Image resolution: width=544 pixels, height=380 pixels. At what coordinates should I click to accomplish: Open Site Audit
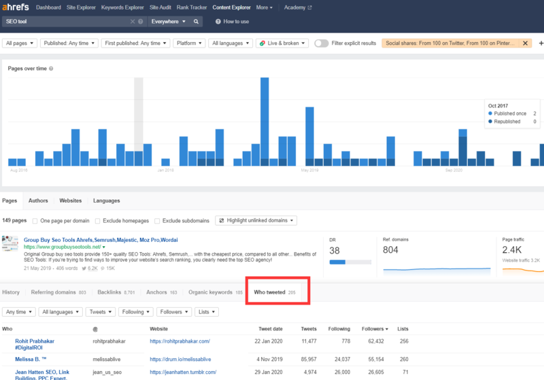coord(160,7)
